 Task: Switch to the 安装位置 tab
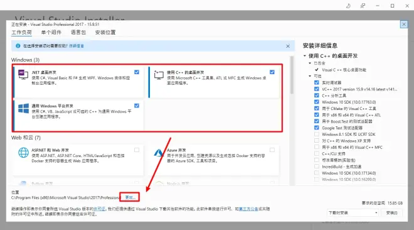(x=105, y=32)
